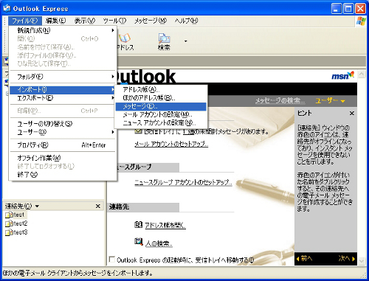Click Next (次へ) hint button
The height and width of the screenshot is (281, 369).
tap(347, 259)
